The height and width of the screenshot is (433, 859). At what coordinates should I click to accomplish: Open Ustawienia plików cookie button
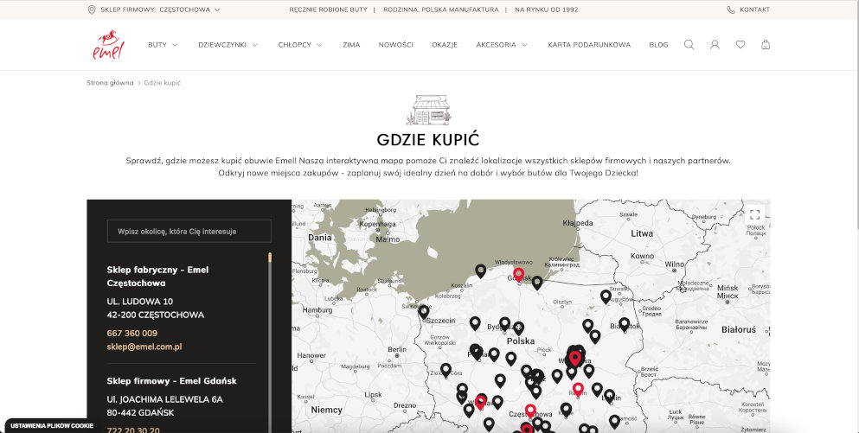(52, 425)
